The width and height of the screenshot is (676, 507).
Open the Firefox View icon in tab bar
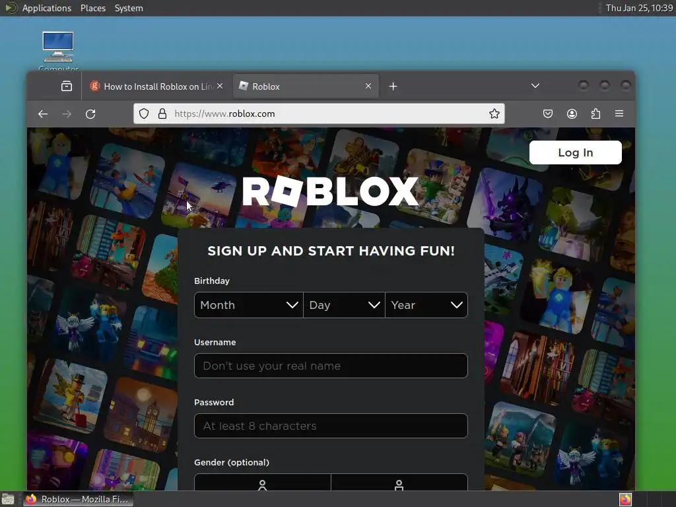point(67,86)
